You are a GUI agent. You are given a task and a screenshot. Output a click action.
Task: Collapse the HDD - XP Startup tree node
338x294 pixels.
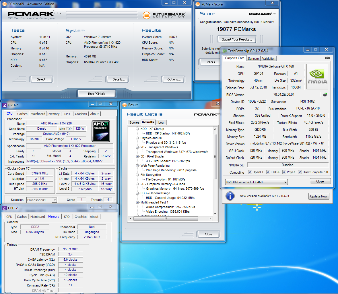tap(137, 129)
